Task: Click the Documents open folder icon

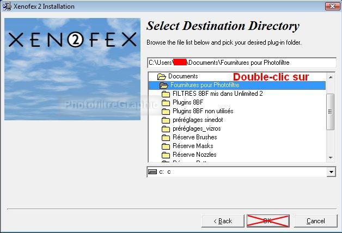Action: [x=161, y=77]
